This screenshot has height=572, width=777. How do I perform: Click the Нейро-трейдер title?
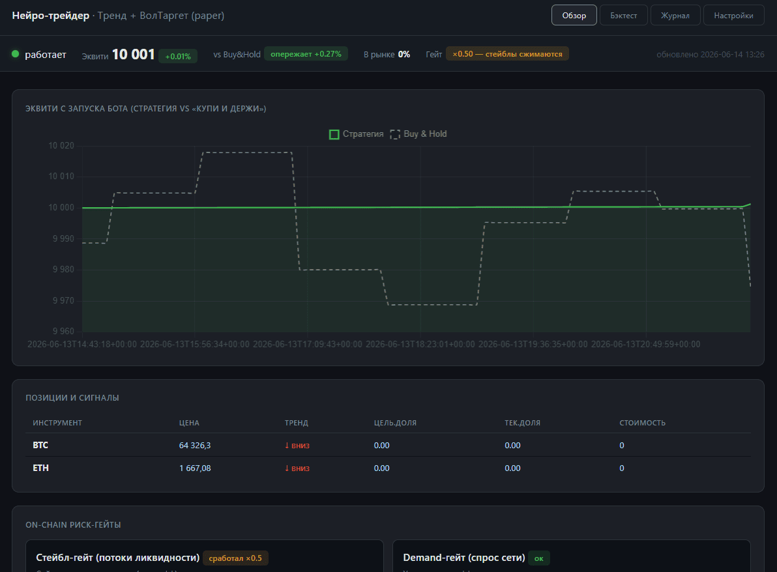[x=51, y=16]
